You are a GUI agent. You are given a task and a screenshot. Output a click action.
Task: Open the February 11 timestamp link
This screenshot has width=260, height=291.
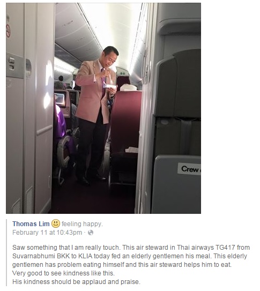click(47, 233)
